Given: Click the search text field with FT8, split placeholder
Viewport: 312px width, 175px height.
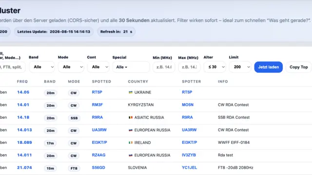Looking at the screenshot, I should [x=12, y=67].
